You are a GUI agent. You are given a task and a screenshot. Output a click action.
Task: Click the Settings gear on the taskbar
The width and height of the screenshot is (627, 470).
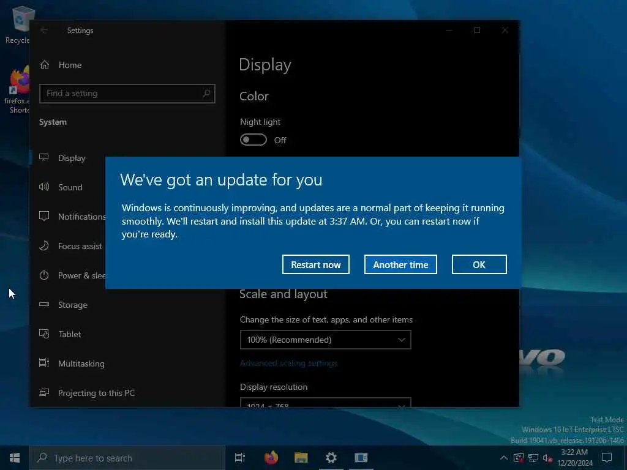[x=331, y=458]
